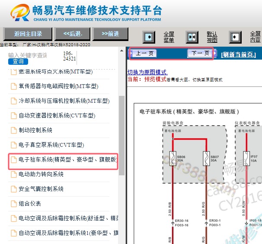
Task: Click 下一页 next page button
Action: (x=202, y=53)
